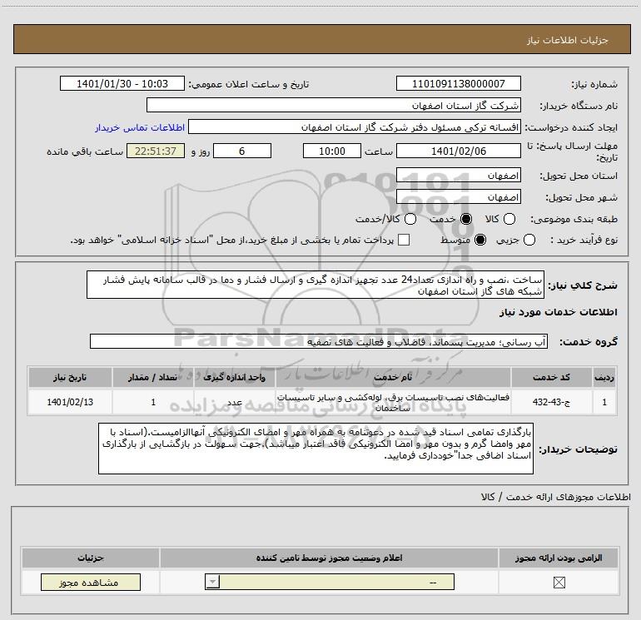The image size is (641, 620).
Task: Toggle the mandatory license checkbox
Action: click(x=559, y=583)
